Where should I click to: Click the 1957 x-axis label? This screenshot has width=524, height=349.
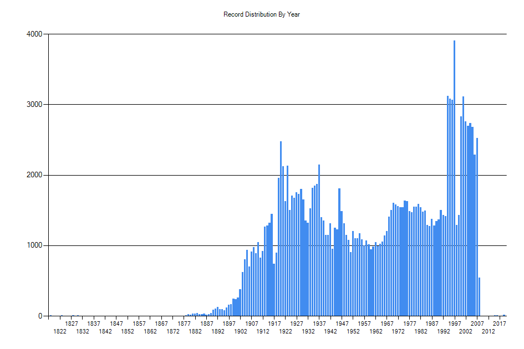click(x=364, y=324)
